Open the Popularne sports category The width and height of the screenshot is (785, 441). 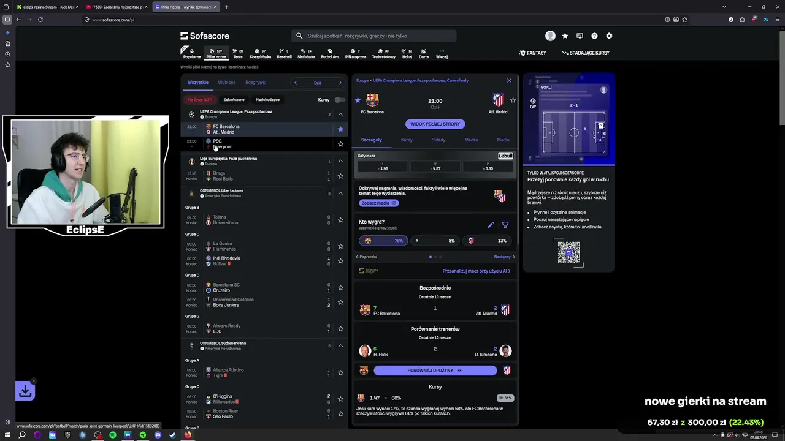point(191,53)
